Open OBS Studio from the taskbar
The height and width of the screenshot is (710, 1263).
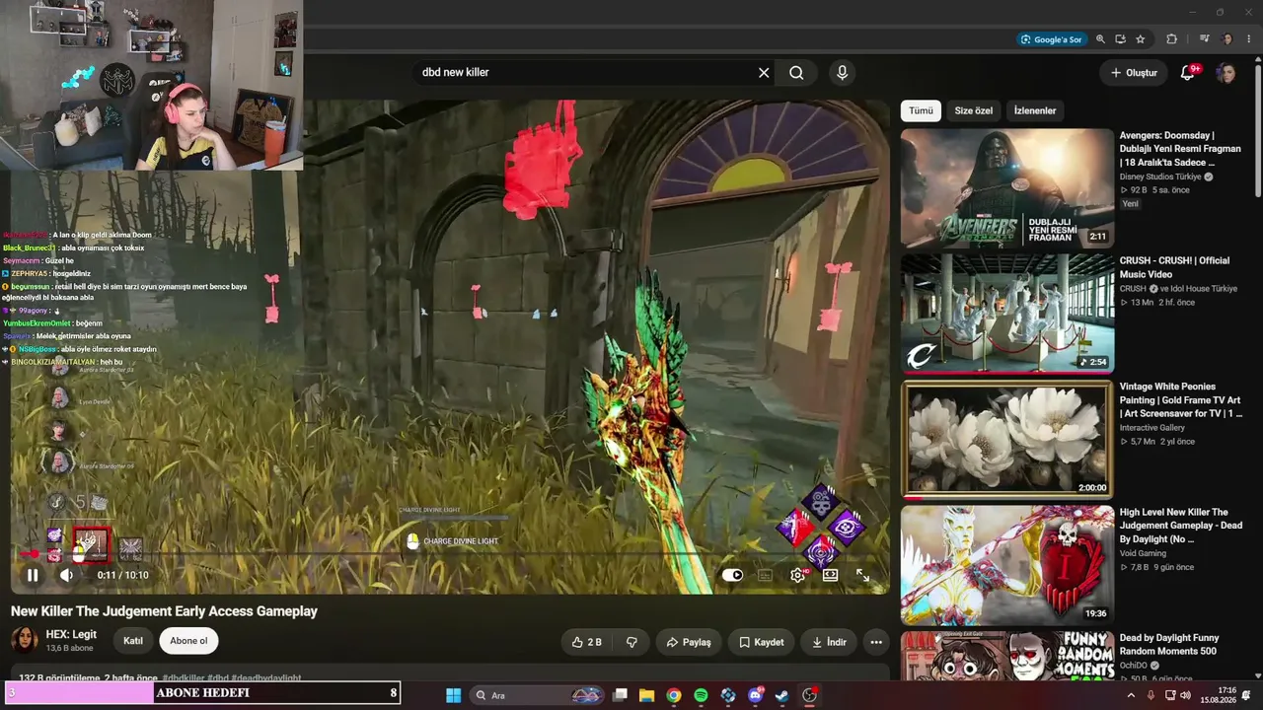click(x=809, y=695)
